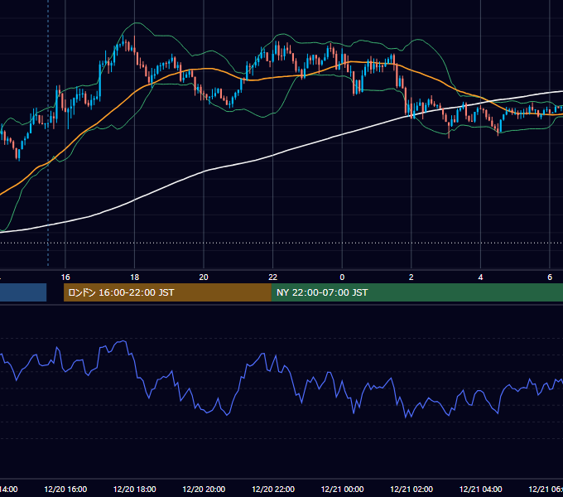Click the London 16:00-22:00 JST session bar
Image resolution: width=563 pixels, height=497 pixels.
coord(167,292)
